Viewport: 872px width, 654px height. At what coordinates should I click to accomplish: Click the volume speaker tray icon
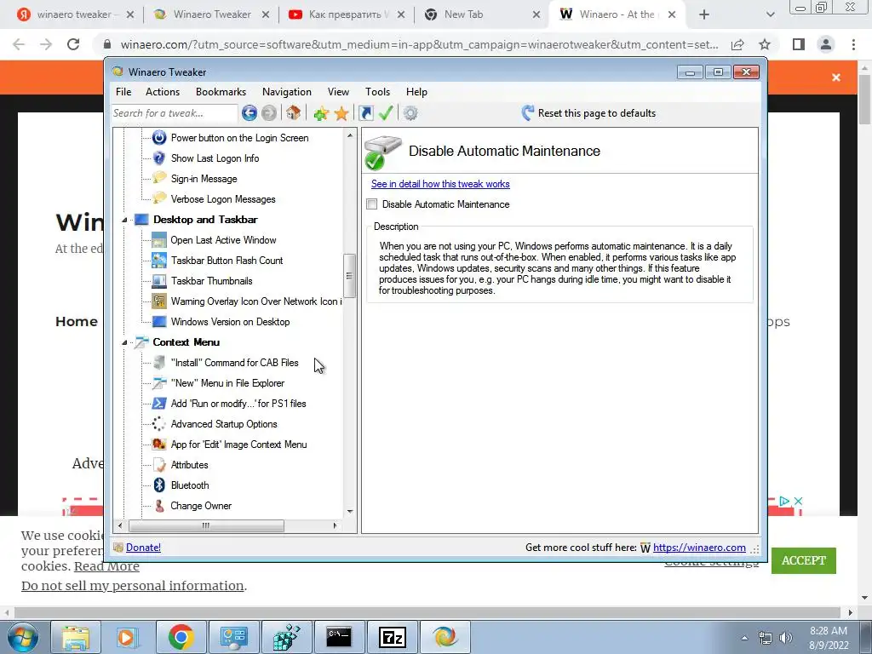click(x=786, y=638)
